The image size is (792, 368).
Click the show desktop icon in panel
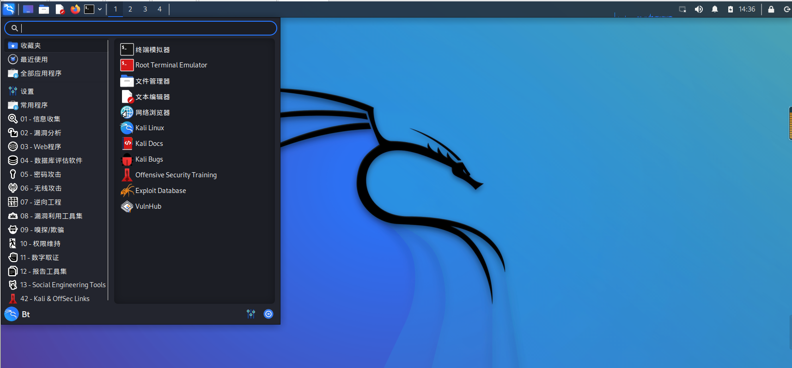pyautogui.click(x=28, y=9)
